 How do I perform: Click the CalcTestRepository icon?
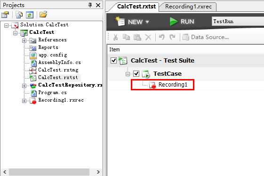33,86
